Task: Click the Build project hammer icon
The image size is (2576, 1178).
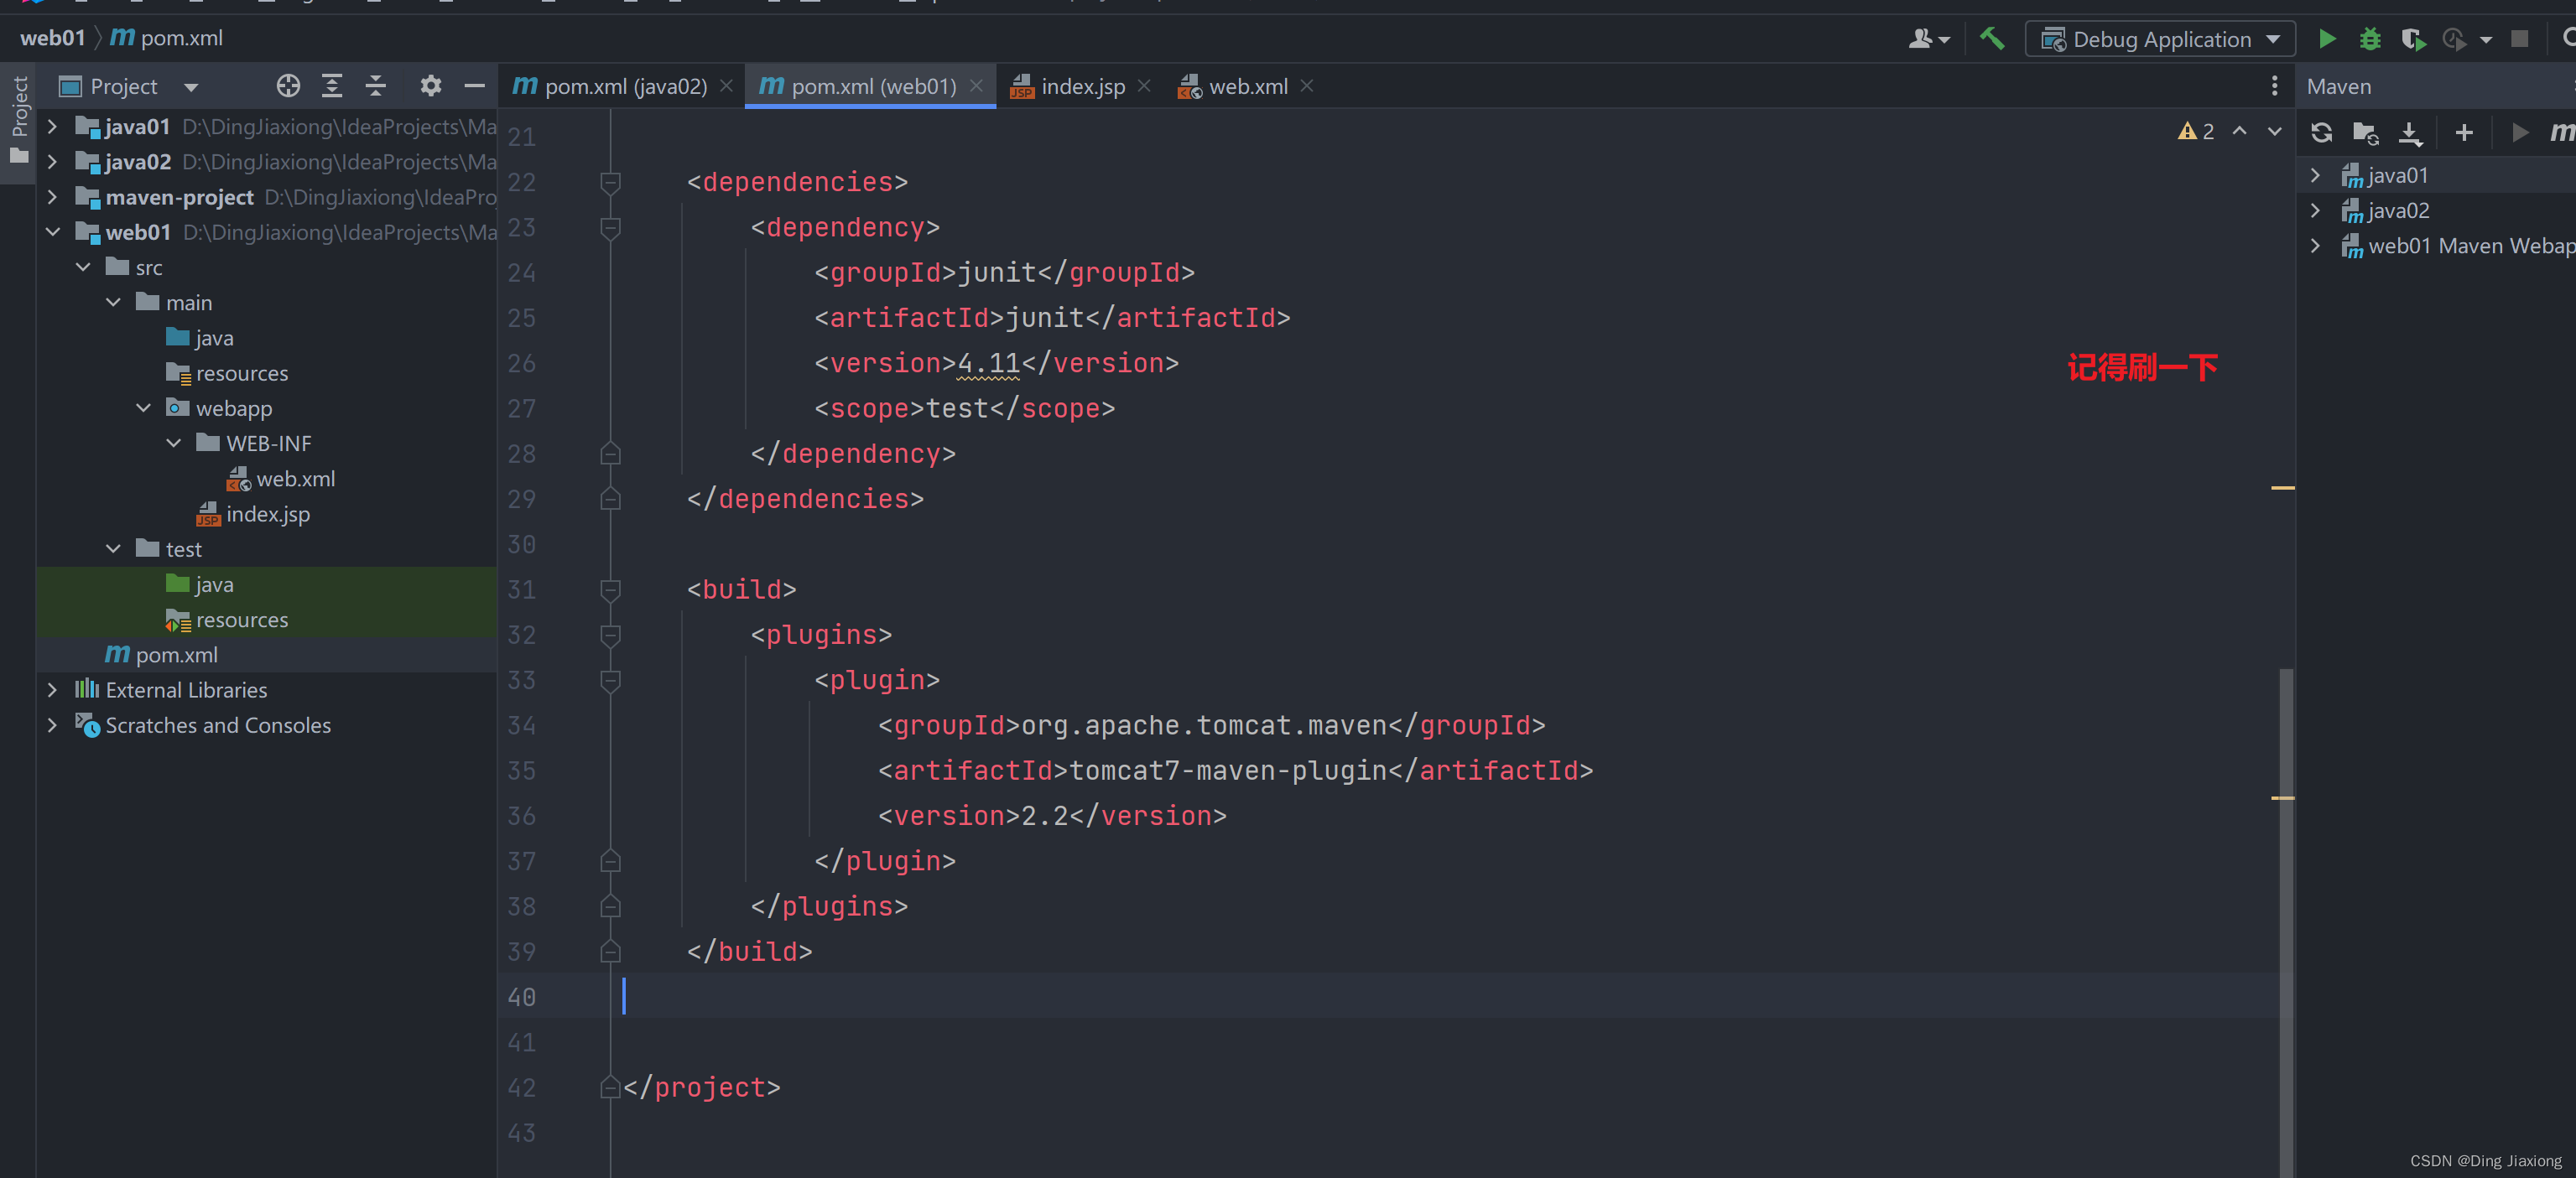Action: (1991, 39)
